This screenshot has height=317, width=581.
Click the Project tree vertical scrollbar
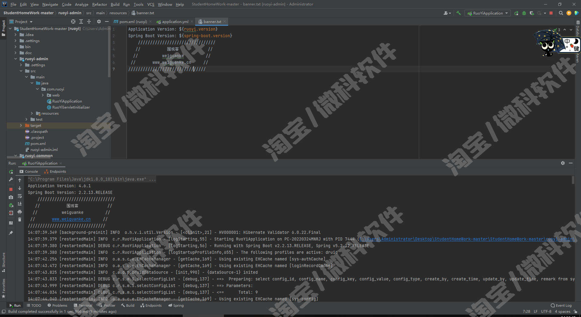point(109,51)
